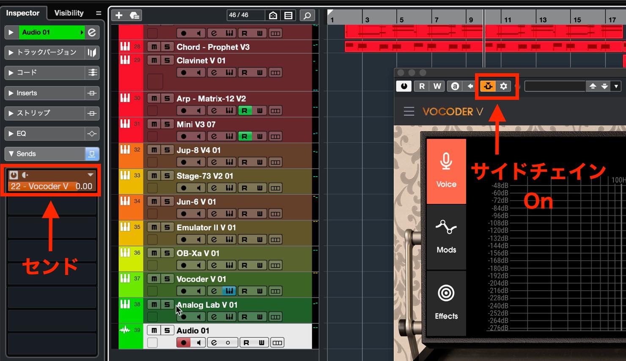Select the MIDI clip on the Chord - Prophet V3 lane
626x361 pixels.
[x=483, y=46]
